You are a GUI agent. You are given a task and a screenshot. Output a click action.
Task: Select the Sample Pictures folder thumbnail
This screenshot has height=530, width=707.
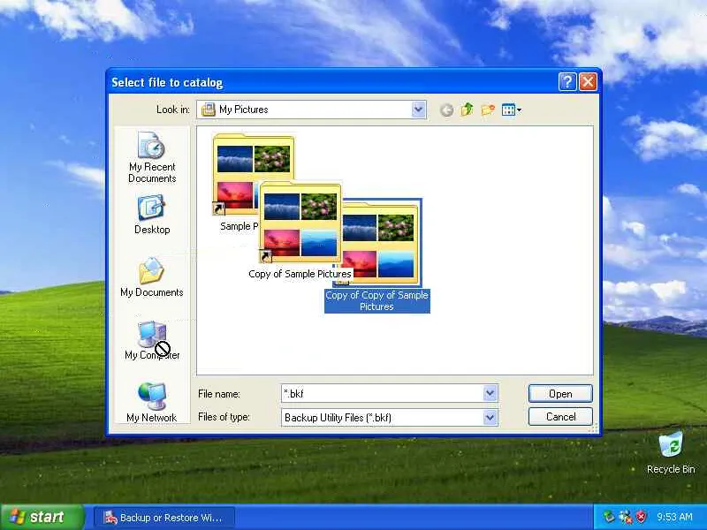coord(237,173)
